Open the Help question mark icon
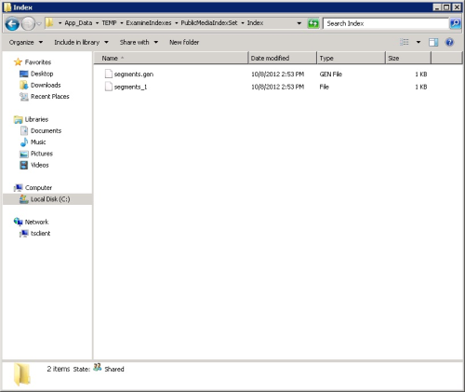The image size is (465, 392). click(x=449, y=42)
